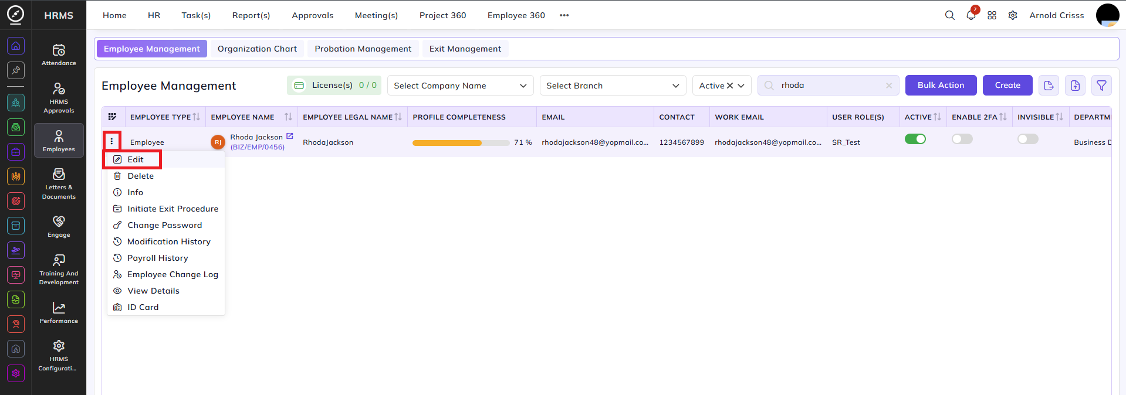Open HRMS Approvals in sidebar
Viewport: 1126px width, 395px height.
59,97
